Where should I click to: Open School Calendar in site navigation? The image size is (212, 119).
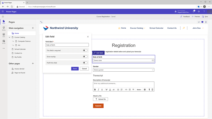[156, 28]
